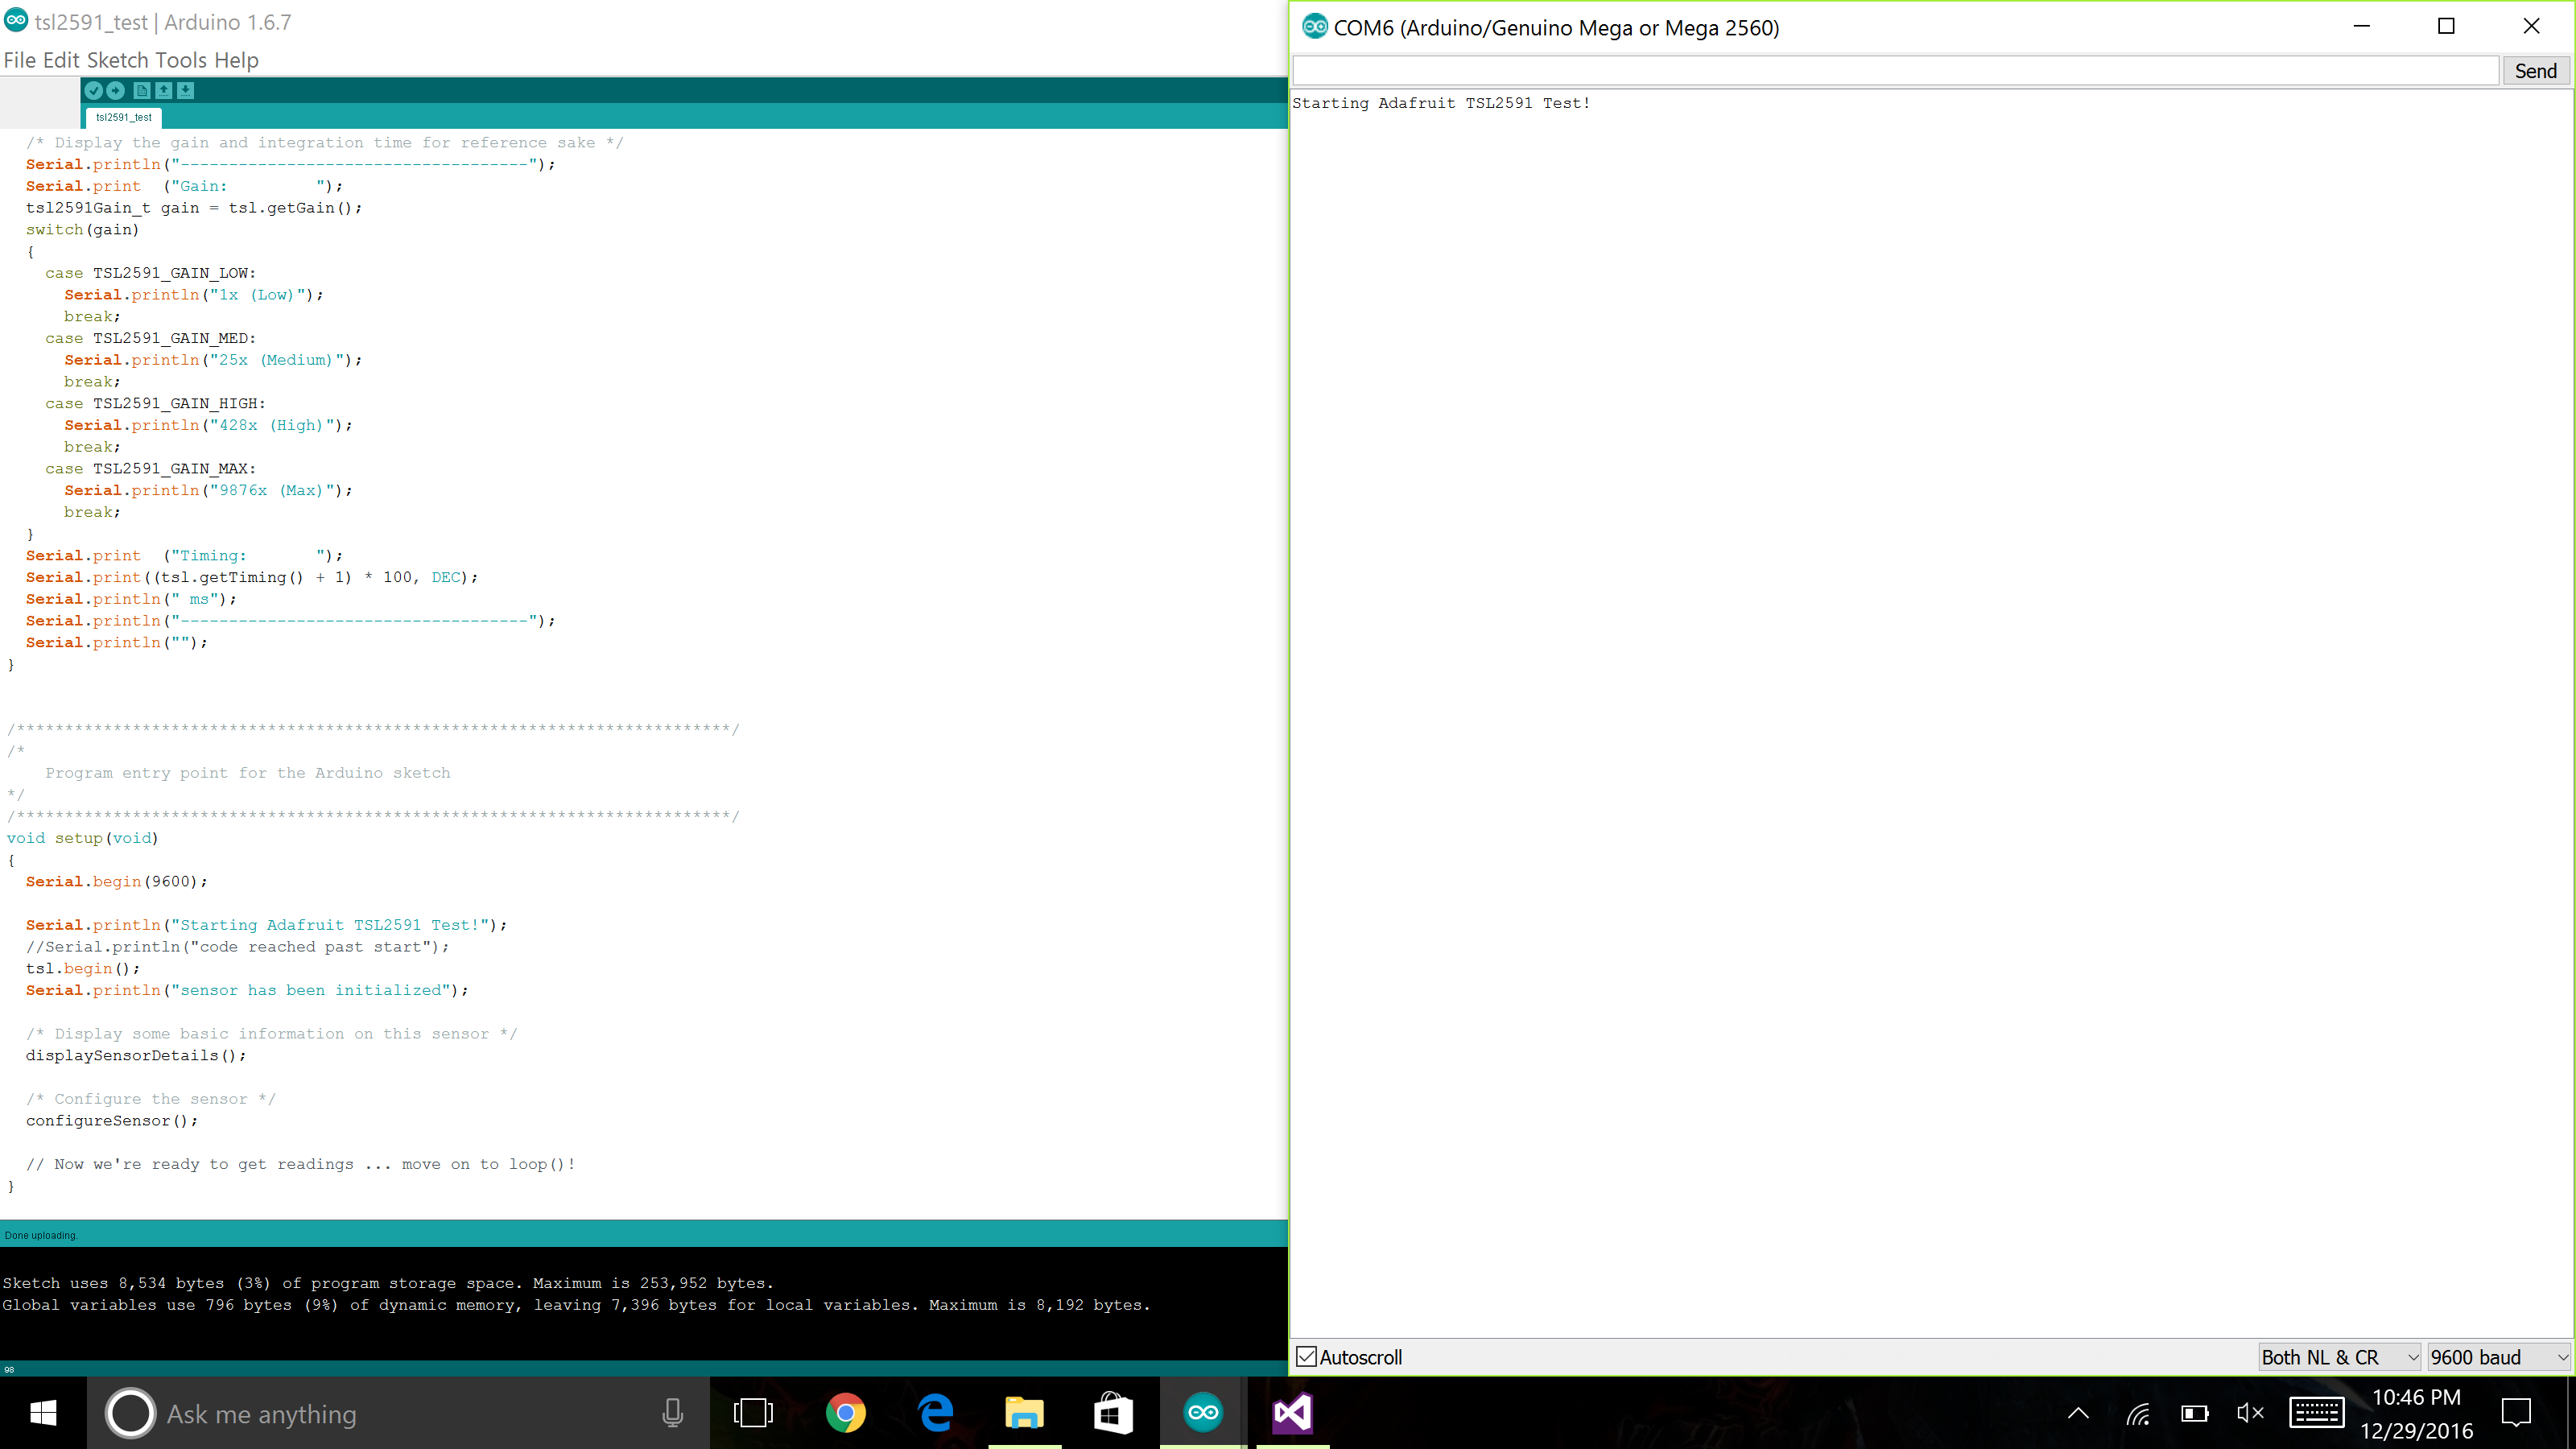Click the New sketch icon
Screen dimensions: 2576x1449
[x=142, y=90]
